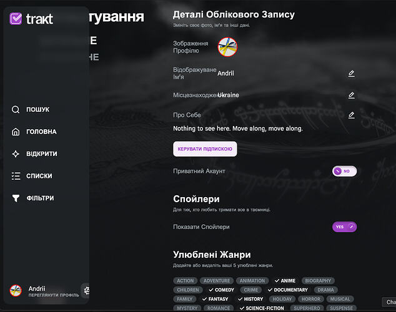Image resolution: width=396 pixels, height=312 pixels.
Task: Select the ACTION genre chip
Action: (185, 281)
